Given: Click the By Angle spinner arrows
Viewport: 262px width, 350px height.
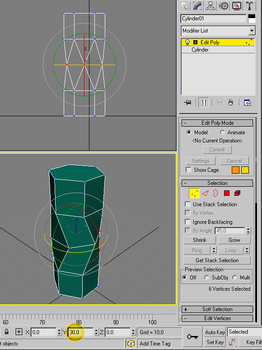Looking at the screenshot, I should pyautogui.click(x=248, y=231).
